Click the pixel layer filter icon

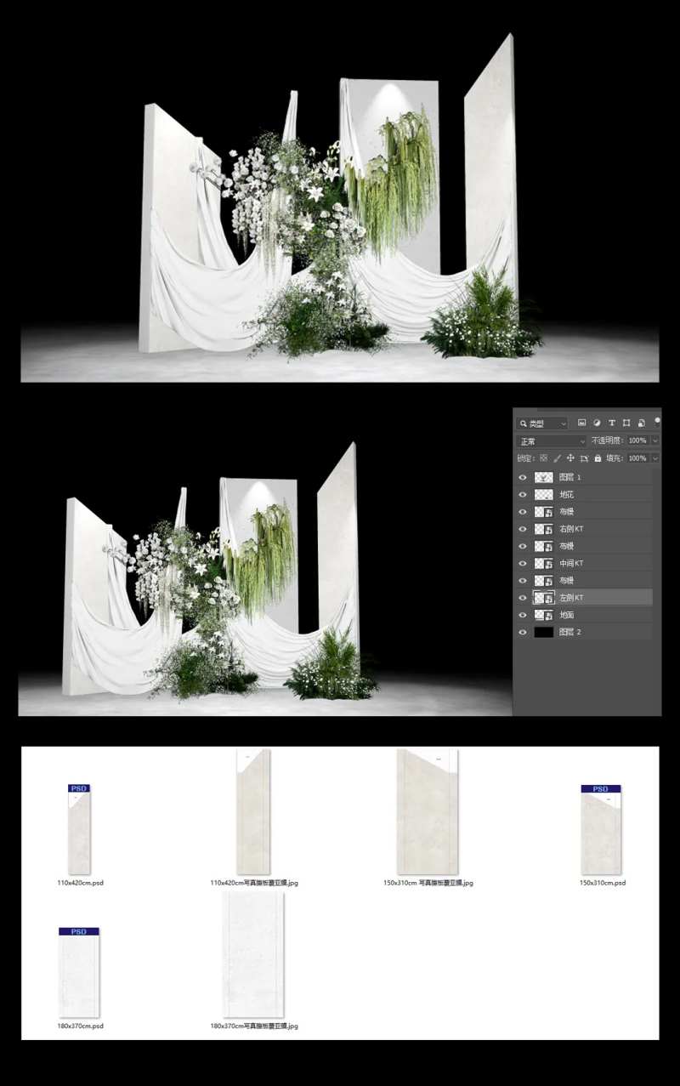click(x=582, y=423)
